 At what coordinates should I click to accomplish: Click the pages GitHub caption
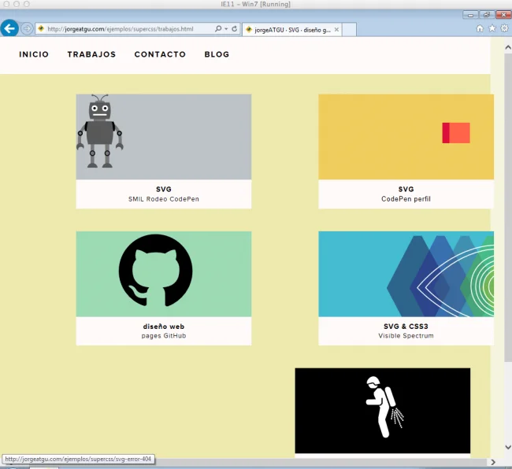[164, 336]
